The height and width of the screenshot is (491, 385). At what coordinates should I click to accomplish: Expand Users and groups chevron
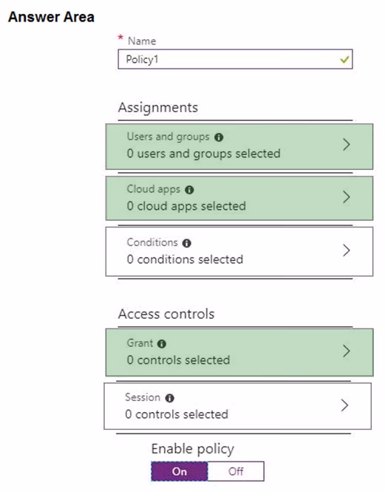pos(346,145)
